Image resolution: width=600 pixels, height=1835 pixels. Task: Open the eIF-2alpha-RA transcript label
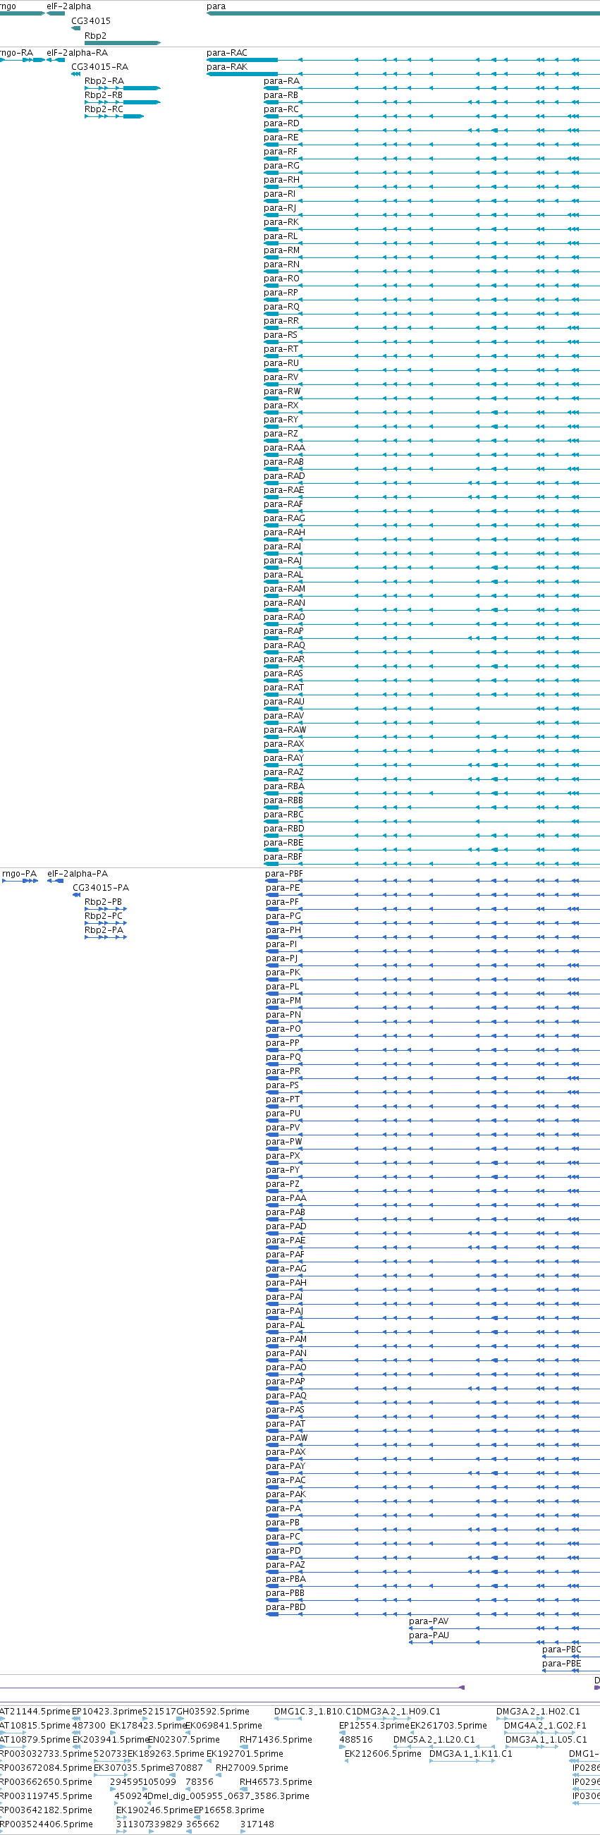[78, 53]
